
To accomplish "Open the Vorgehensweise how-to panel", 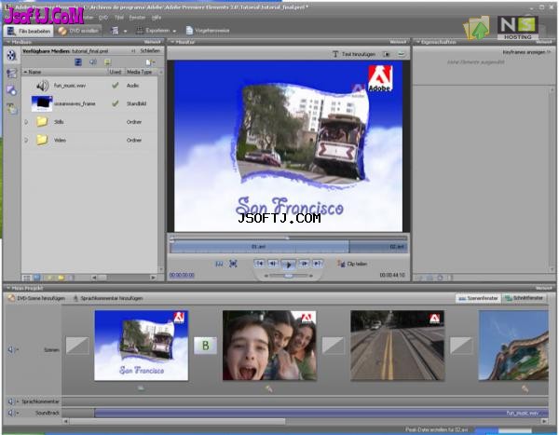I will click(x=208, y=31).
